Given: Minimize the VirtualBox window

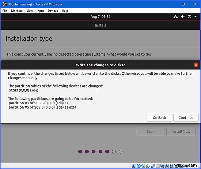Looking at the screenshot, I should pos(172,4).
